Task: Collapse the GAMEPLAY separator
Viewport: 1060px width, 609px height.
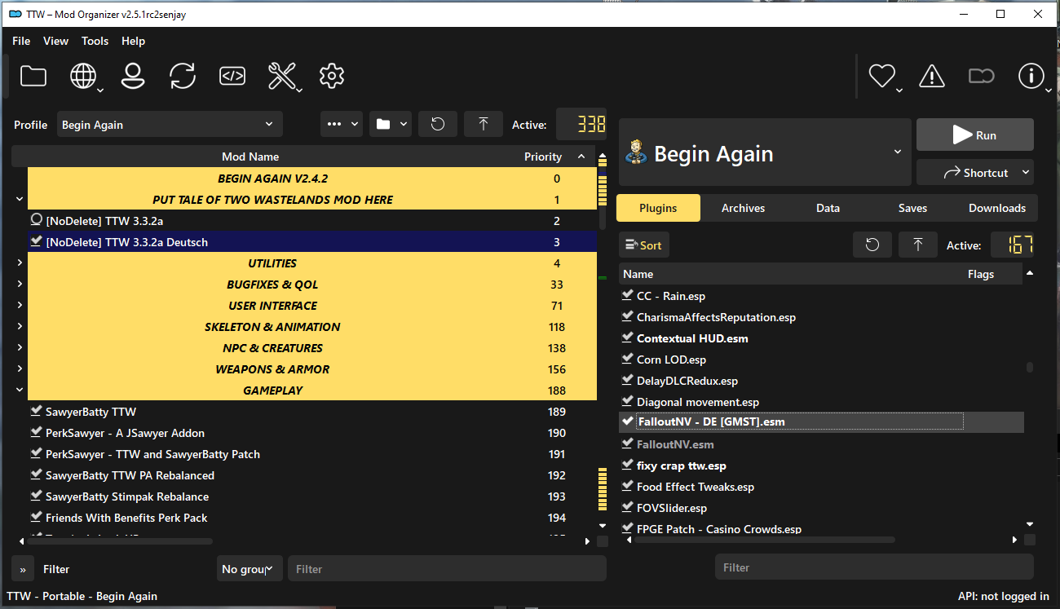Action: pos(20,390)
